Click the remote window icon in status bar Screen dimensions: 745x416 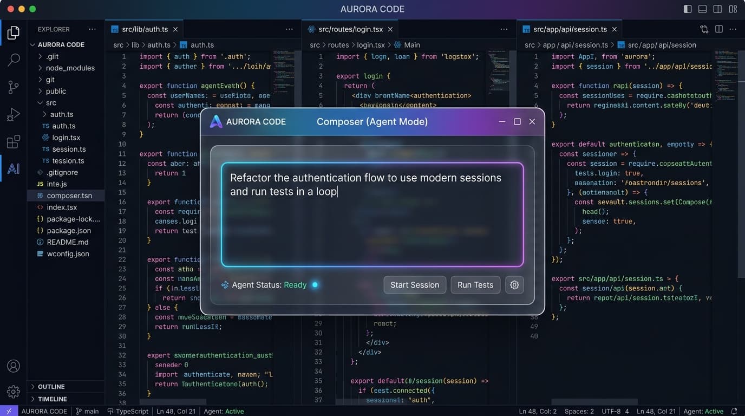9,411
